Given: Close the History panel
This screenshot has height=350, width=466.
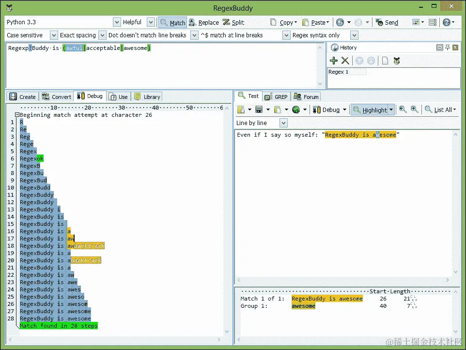Looking at the screenshot, I should pyautogui.click(x=455, y=48).
